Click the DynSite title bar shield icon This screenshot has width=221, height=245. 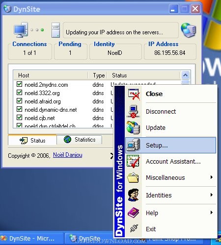coord(7,9)
